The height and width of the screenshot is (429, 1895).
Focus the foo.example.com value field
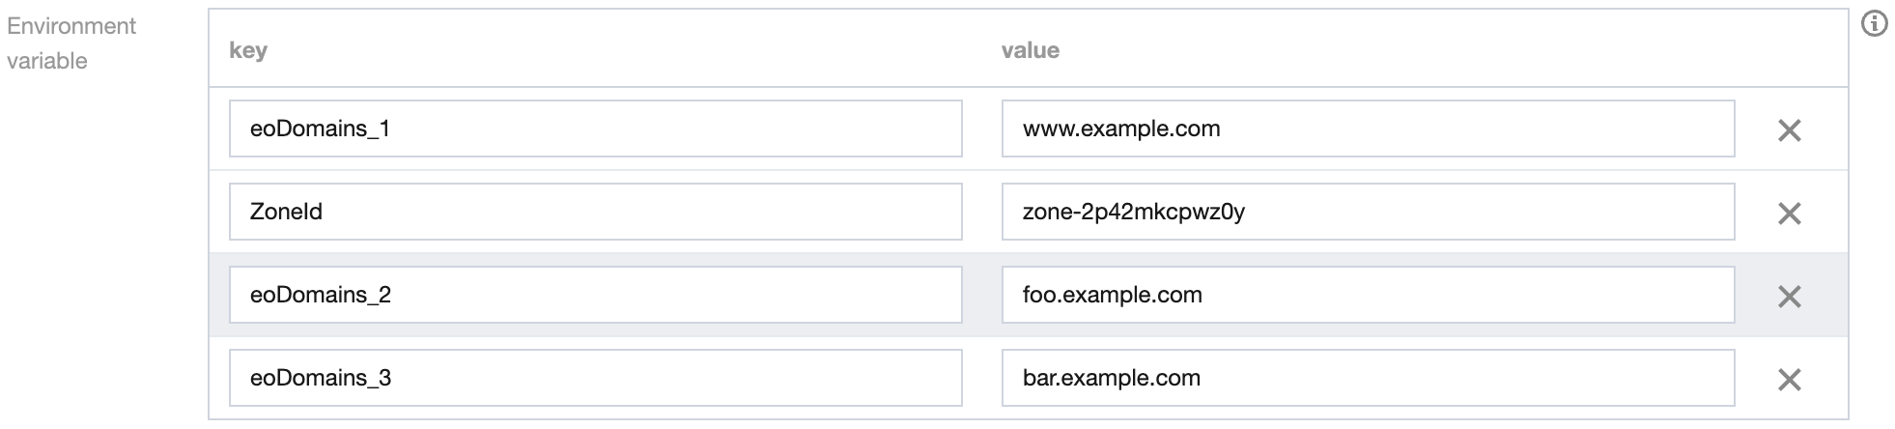click(1368, 295)
